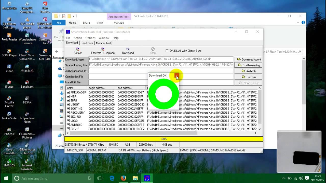Viewport: 326px width, 183px height.
Task: Open the Quick Access Toolbar dropdown in Explorer
Action: pyautogui.click(x=74, y=16)
